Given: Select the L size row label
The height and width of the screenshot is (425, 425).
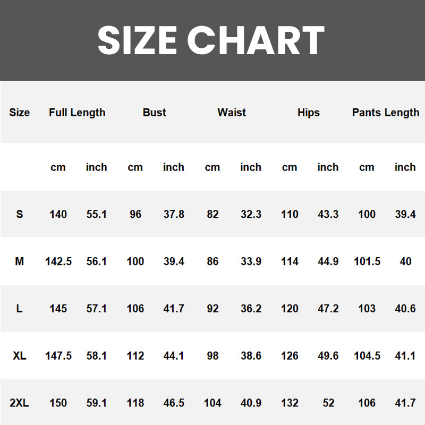Looking at the screenshot, I should (20, 309).
